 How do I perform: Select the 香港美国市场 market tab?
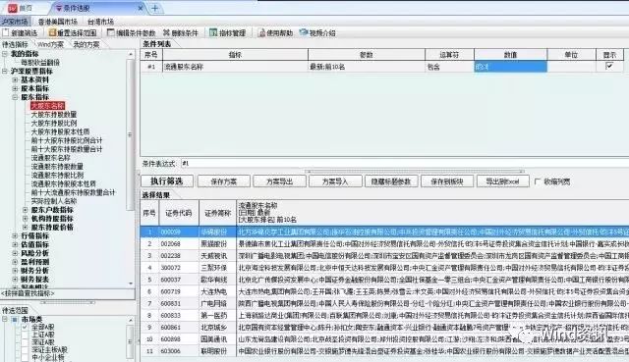[x=58, y=22]
